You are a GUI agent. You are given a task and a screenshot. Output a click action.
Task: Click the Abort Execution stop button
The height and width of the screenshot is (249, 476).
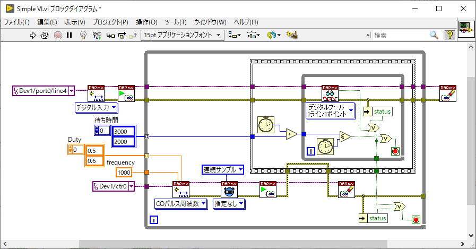[x=58, y=35]
